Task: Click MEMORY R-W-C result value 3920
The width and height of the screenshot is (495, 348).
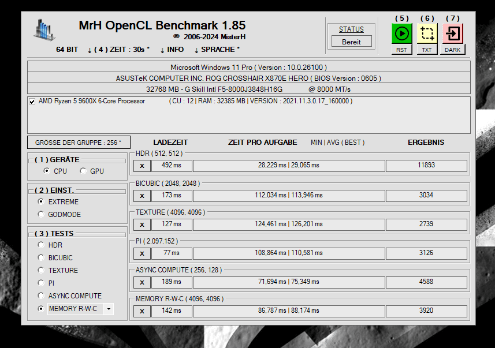Action: click(426, 311)
